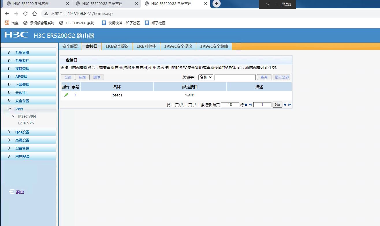The image size is (380, 226).
Task: Open the H3C ER5200 系统 bookmark
Action: tap(78, 23)
